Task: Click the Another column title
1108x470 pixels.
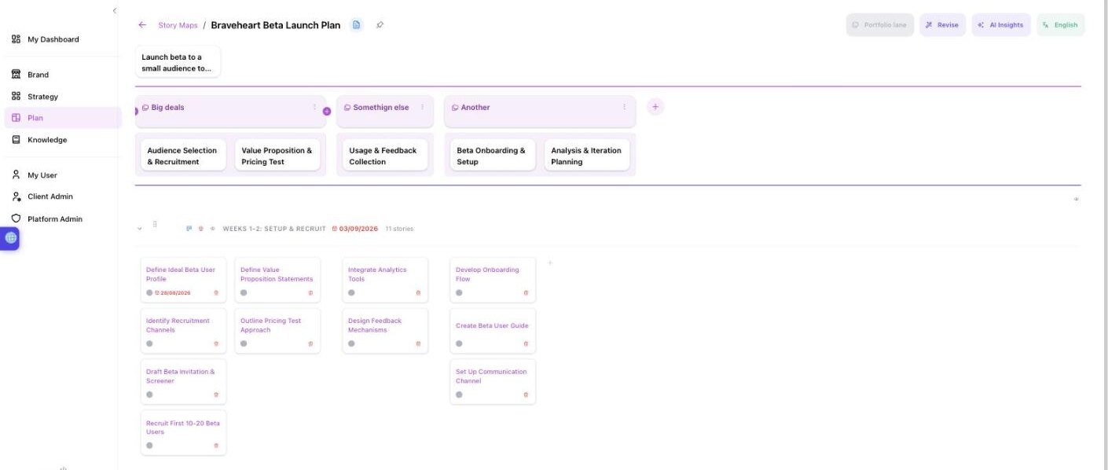Action: pos(475,108)
